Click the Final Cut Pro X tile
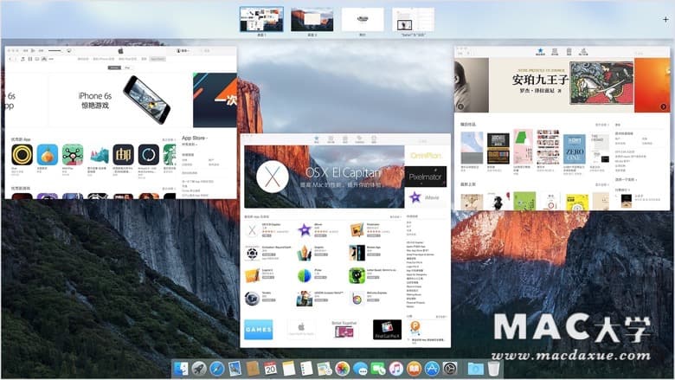This screenshot has height=380, width=675. (x=387, y=330)
